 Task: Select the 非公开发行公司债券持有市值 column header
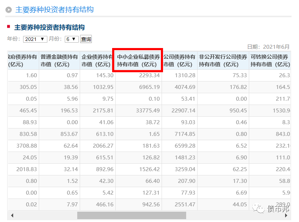point(223,60)
